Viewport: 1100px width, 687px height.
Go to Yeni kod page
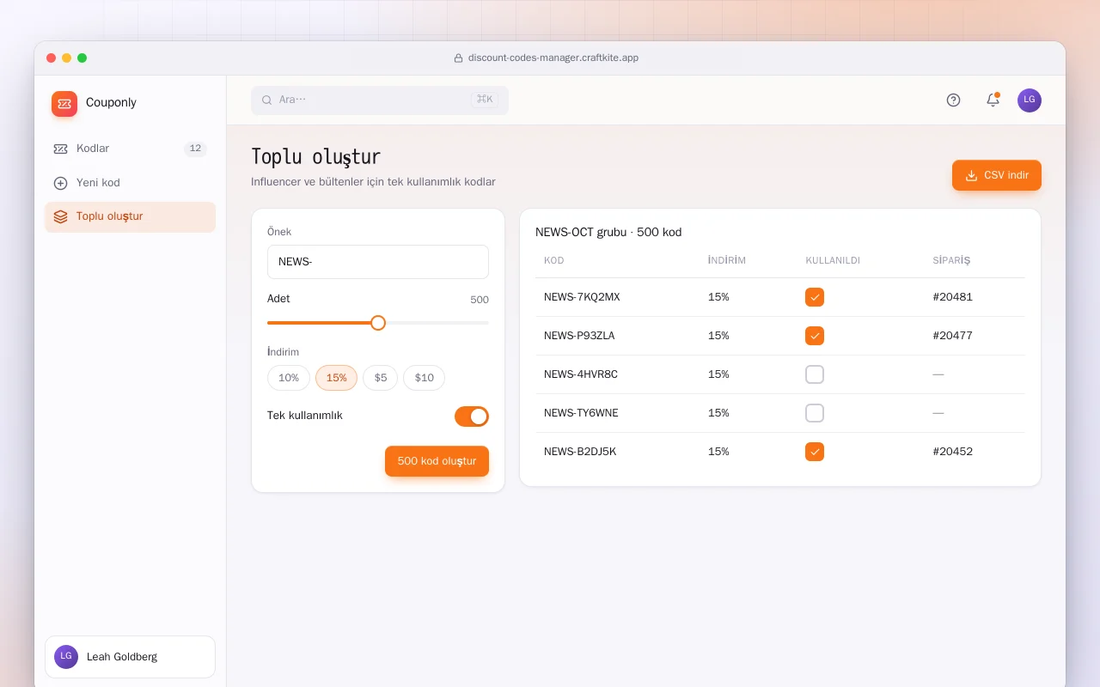pos(130,183)
